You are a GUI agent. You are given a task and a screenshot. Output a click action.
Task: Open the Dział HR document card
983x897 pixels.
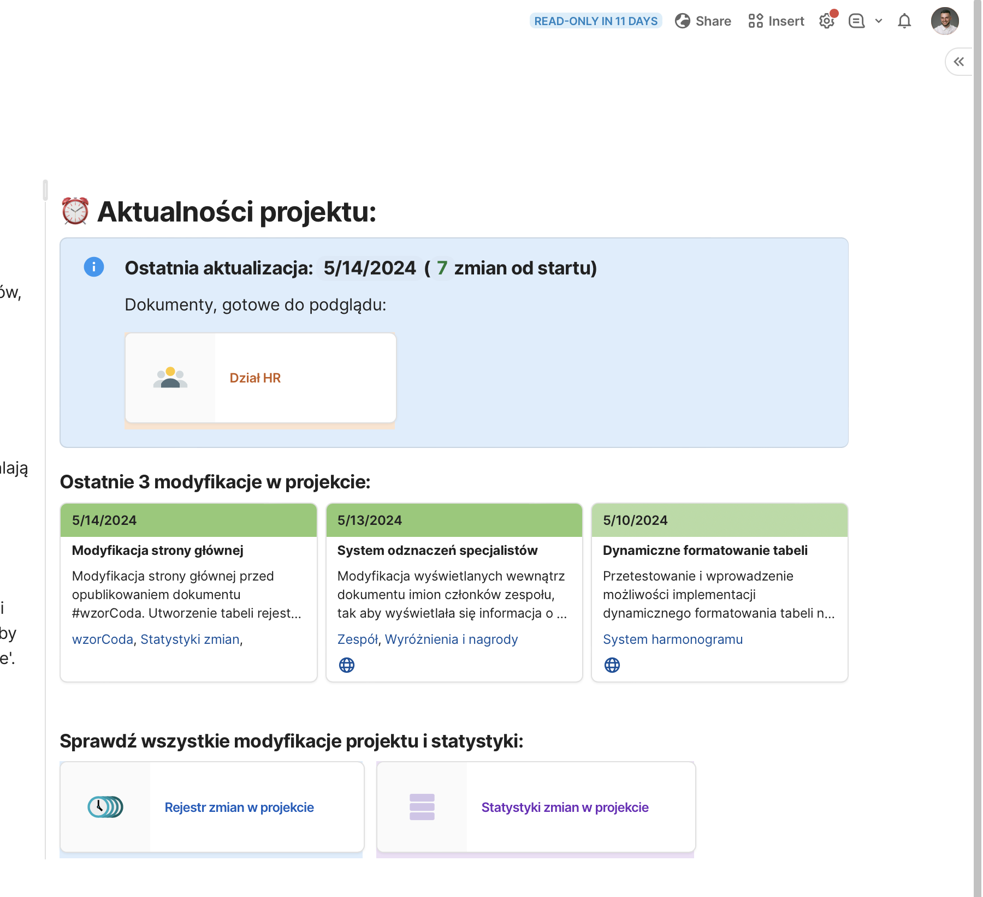[260, 378]
